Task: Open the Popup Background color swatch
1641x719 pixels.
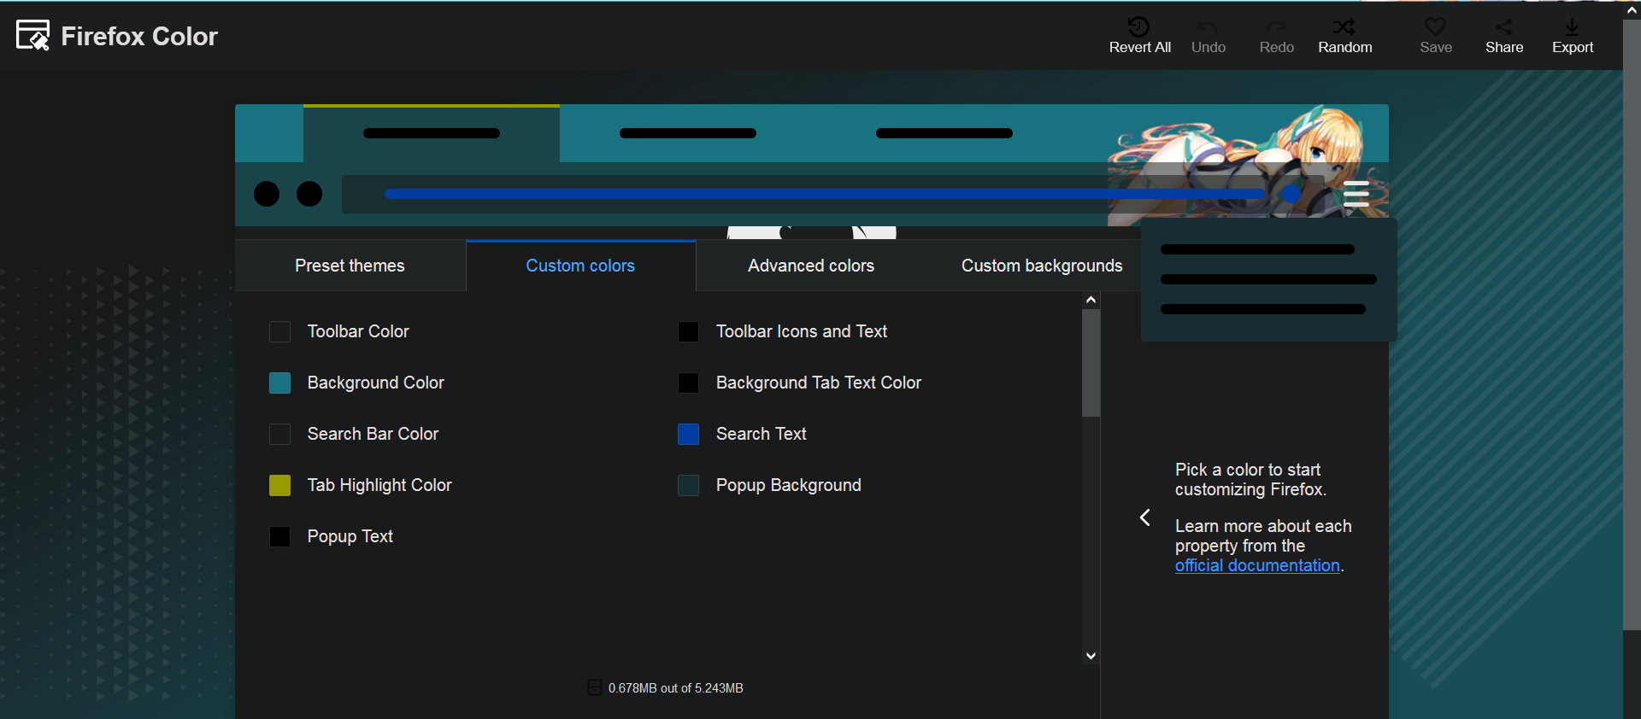Action: [x=688, y=485]
